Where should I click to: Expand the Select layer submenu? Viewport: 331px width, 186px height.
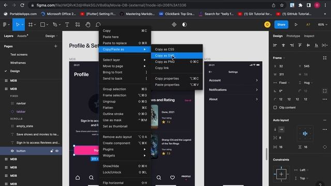point(125,60)
